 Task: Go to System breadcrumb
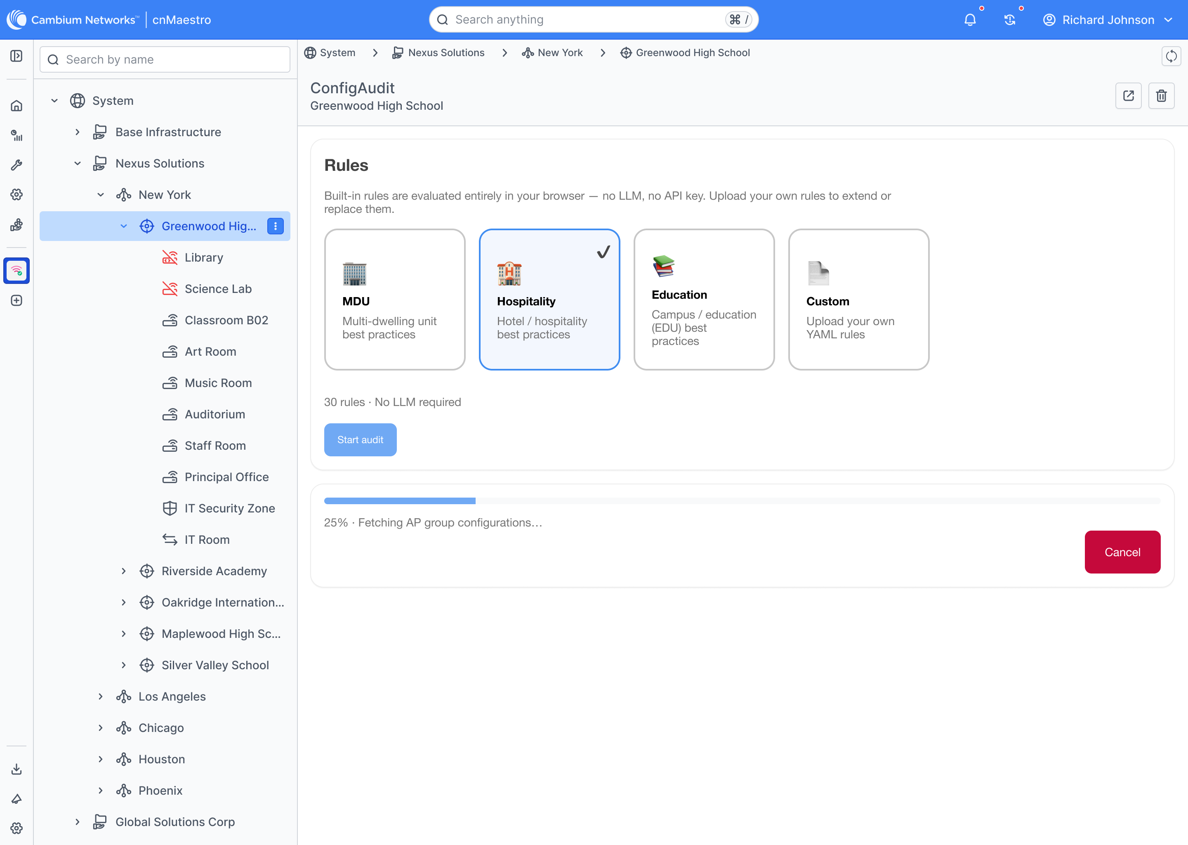coord(330,52)
